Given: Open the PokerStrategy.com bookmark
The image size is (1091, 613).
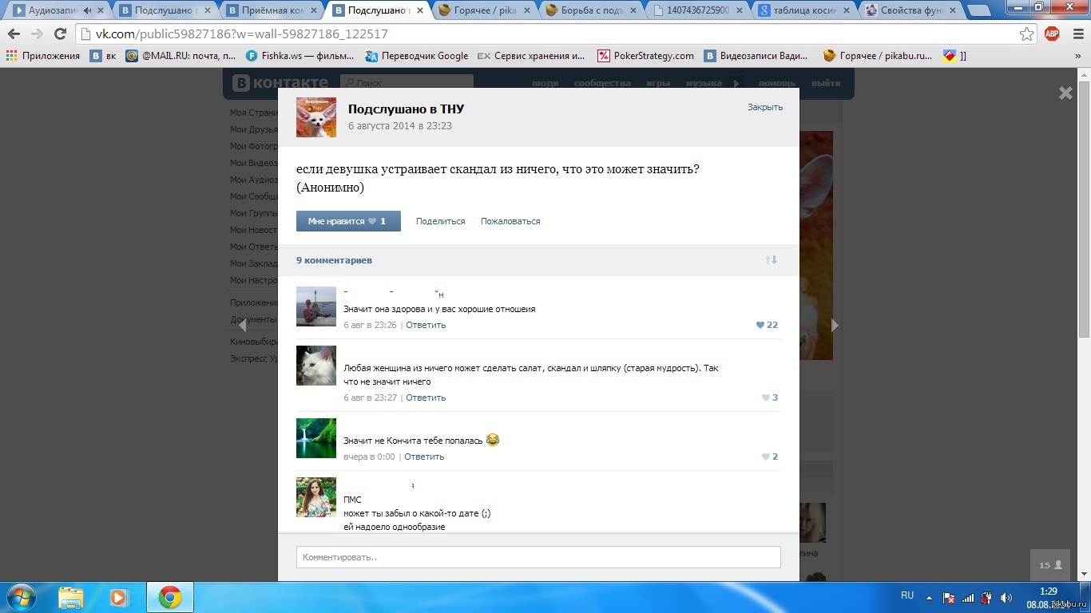Looking at the screenshot, I should (645, 56).
